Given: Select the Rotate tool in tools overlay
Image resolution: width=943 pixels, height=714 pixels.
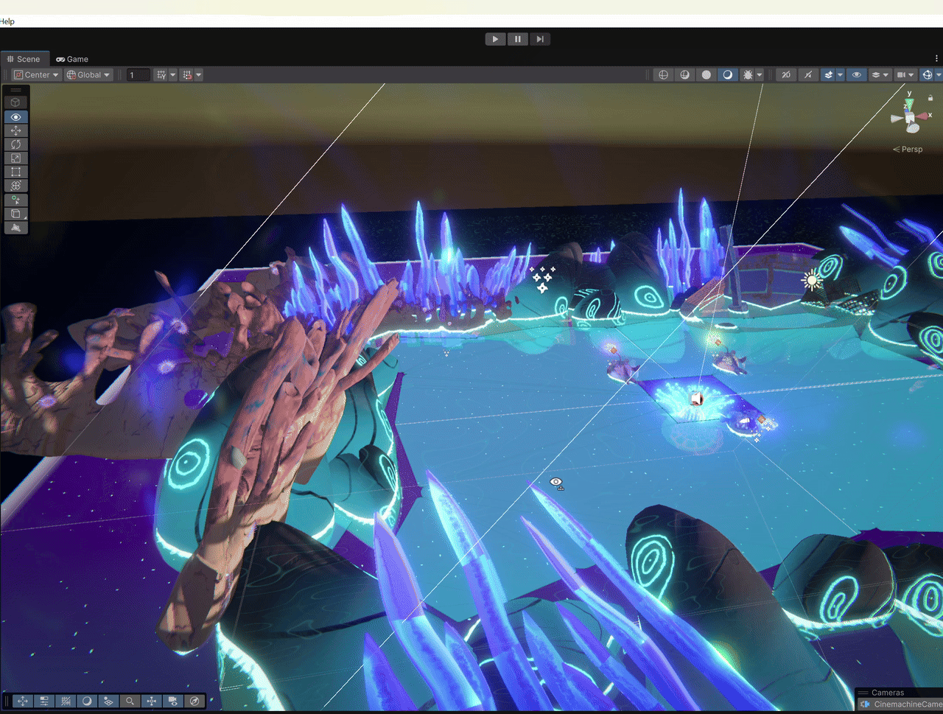Looking at the screenshot, I should click(15, 144).
